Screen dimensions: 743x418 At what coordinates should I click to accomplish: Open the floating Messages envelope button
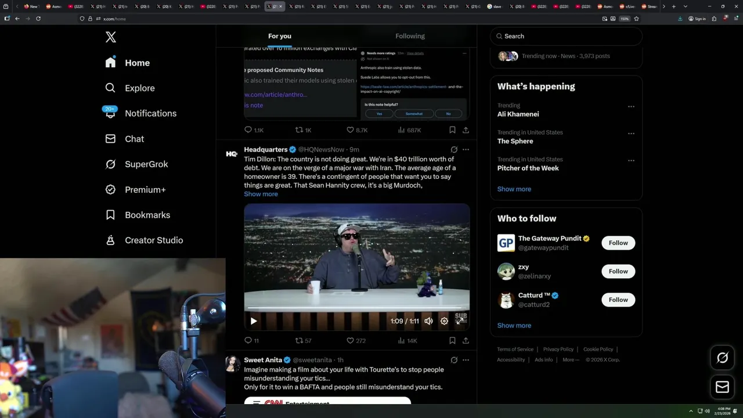coord(723,387)
